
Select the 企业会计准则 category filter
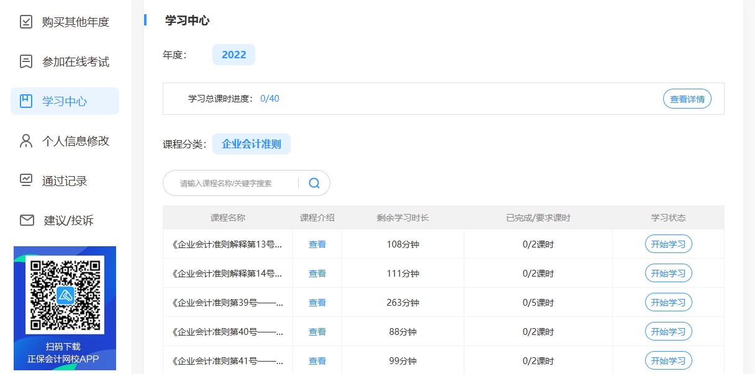251,143
